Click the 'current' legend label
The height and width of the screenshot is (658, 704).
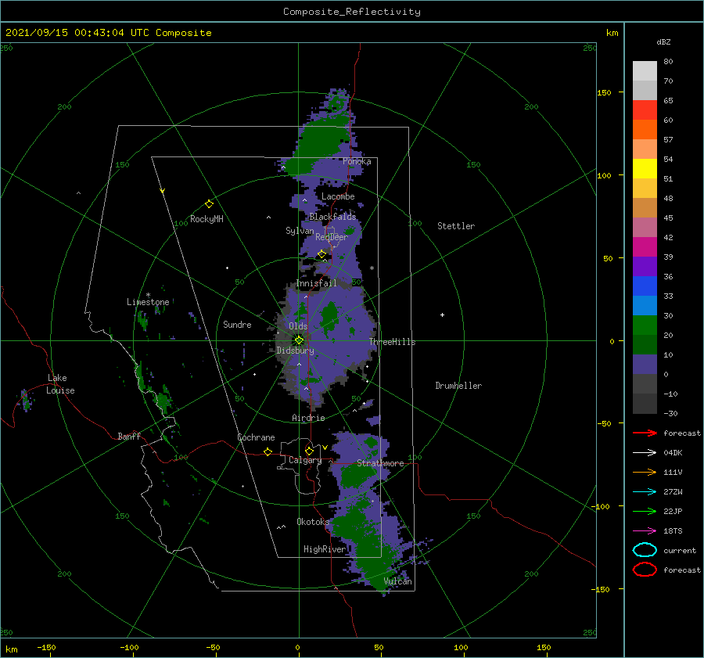point(679,550)
